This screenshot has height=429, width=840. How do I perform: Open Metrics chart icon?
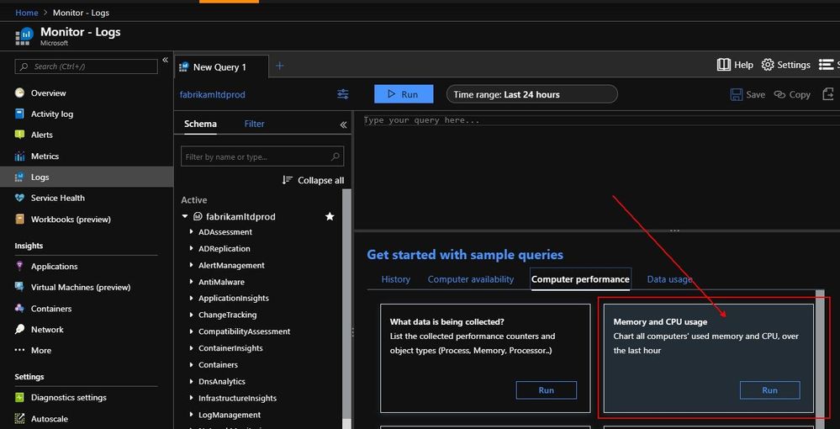pos(20,156)
